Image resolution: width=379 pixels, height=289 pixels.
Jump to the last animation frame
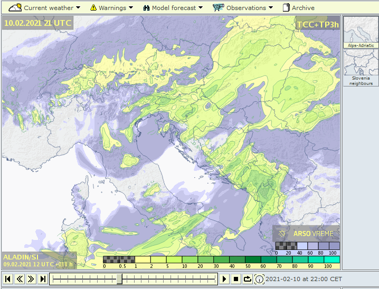[43, 279]
